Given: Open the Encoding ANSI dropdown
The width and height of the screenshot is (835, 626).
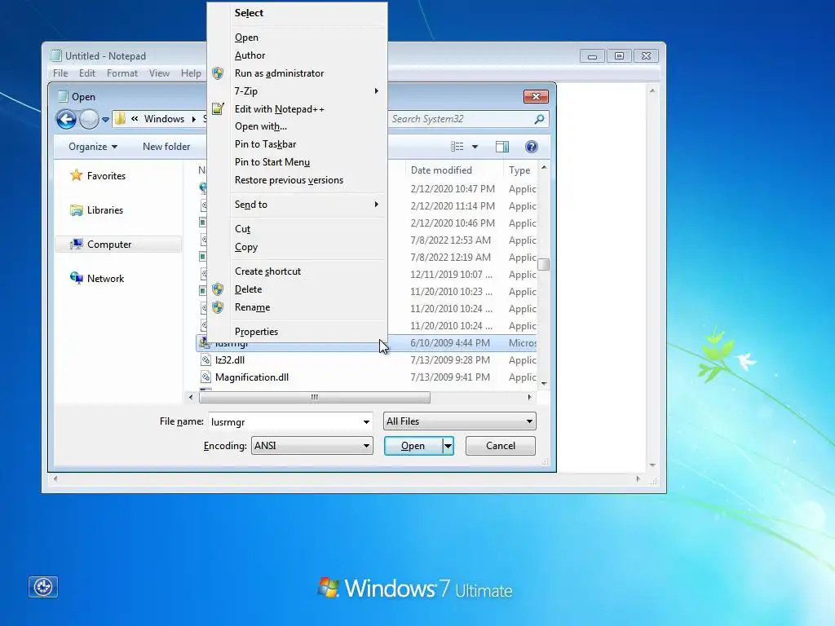Looking at the screenshot, I should [x=312, y=446].
